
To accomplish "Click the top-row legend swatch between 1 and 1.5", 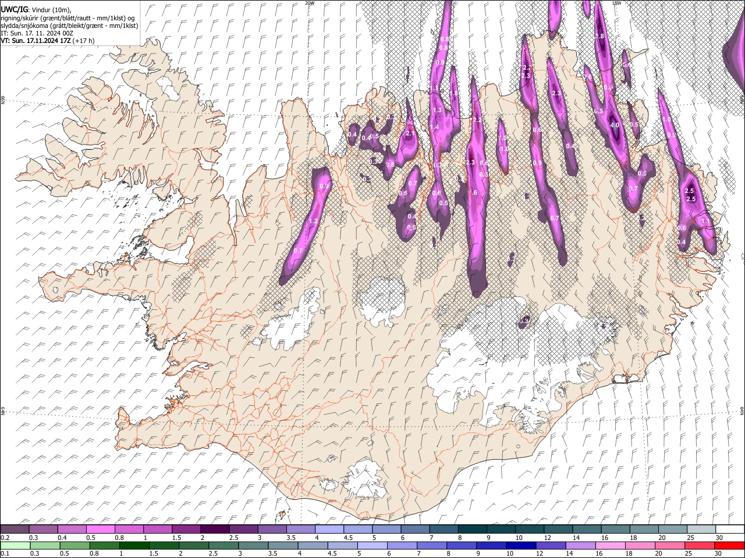I will click(158, 529).
